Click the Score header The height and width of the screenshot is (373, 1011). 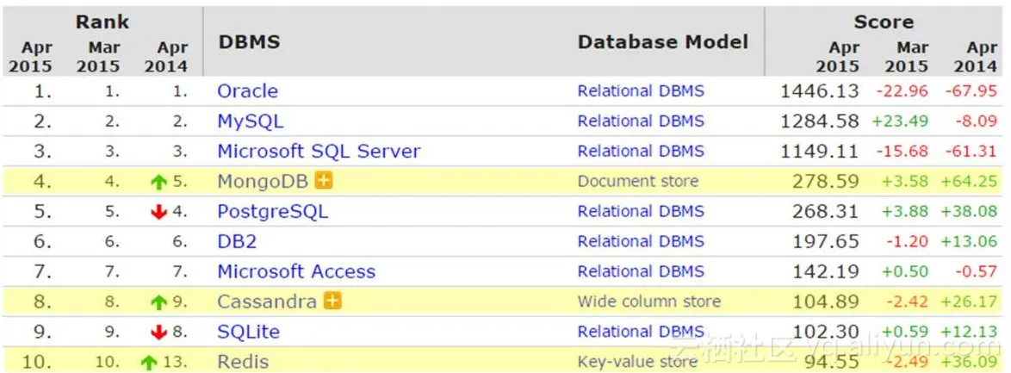click(884, 22)
